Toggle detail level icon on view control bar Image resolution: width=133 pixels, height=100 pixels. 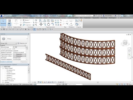click(x=39, y=82)
